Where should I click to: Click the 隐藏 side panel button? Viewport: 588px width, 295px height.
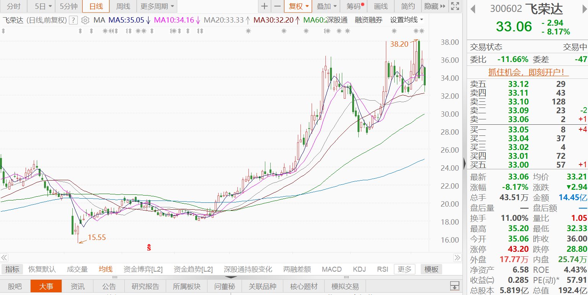point(434,6)
